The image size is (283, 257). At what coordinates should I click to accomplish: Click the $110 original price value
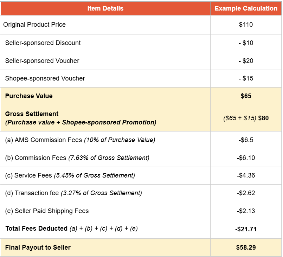pos(246,25)
